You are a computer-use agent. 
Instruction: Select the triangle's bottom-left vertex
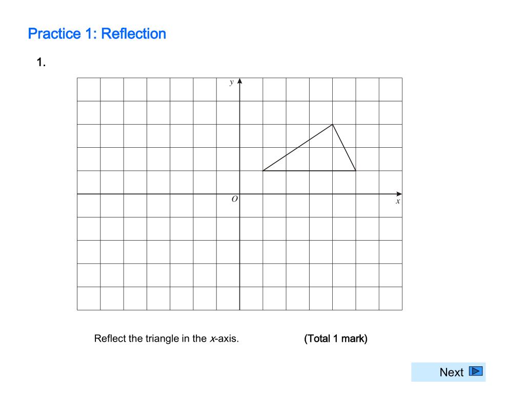click(x=263, y=170)
